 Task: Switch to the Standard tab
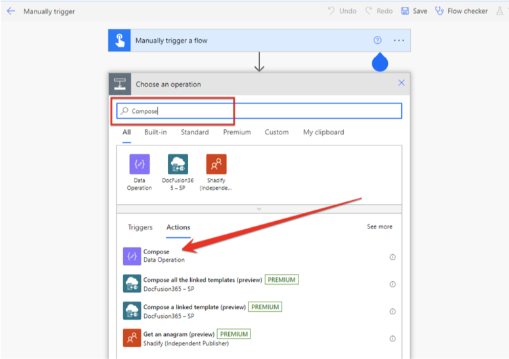[195, 133]
